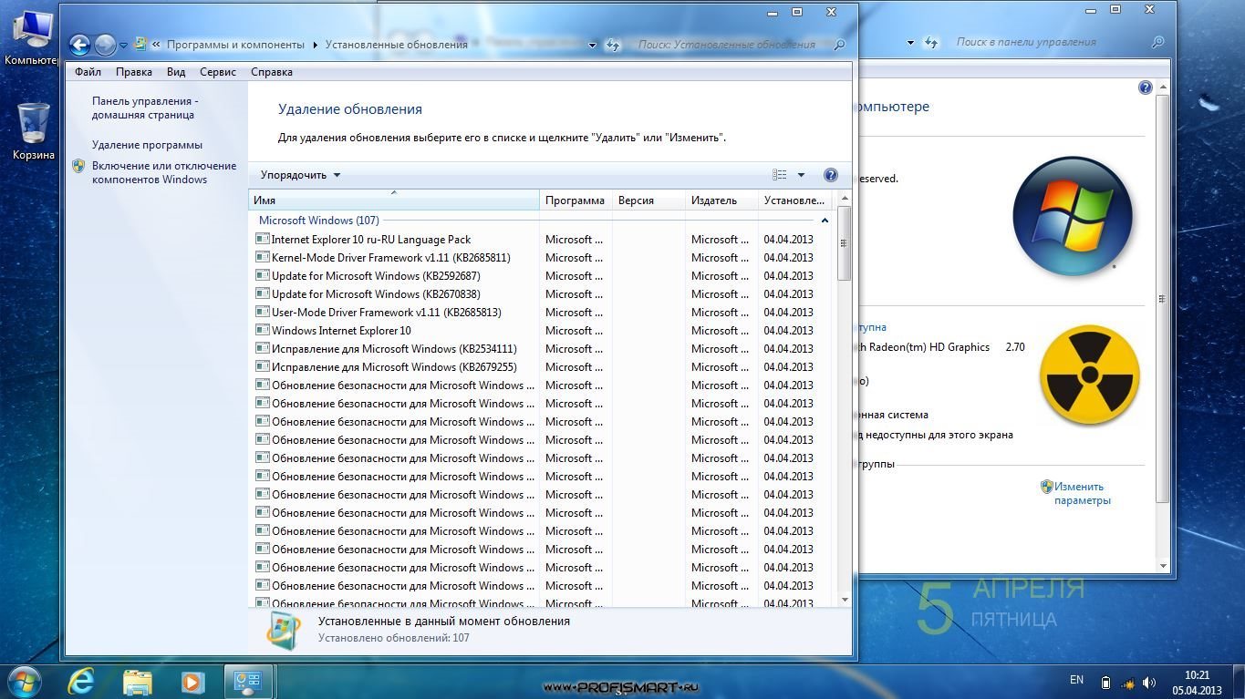Select Kernel-Mode Driver Framework v1.11 (KB2685811)
This screenshot has width=1245, height=699.
coord(542,258)
